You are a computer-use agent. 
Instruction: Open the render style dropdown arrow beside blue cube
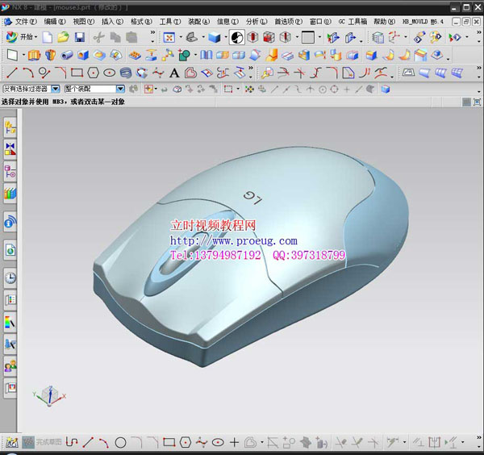[226, 38]
